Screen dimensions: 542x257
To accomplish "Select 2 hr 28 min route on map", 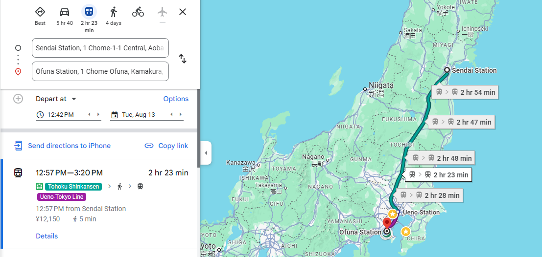I will pos(429,195).
